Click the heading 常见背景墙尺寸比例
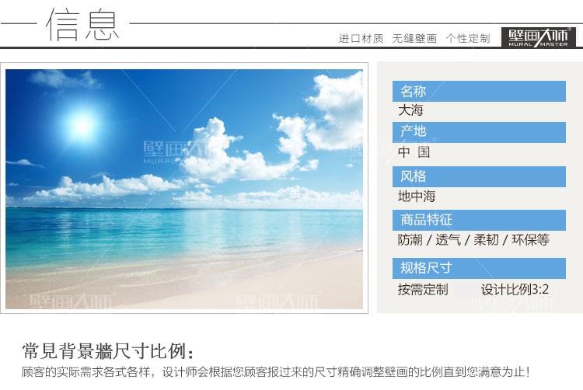This screenshot has height=390, width=583. [108, 351]
